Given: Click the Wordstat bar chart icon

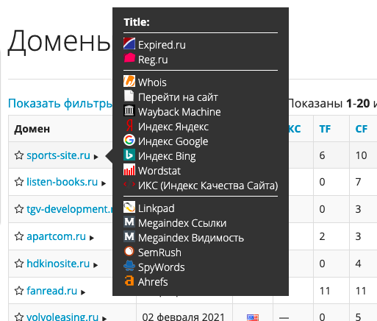Looking at the screenshot, I should click(x=129, y=169).
